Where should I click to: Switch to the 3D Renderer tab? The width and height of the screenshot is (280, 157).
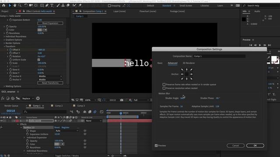click(189, 63)
